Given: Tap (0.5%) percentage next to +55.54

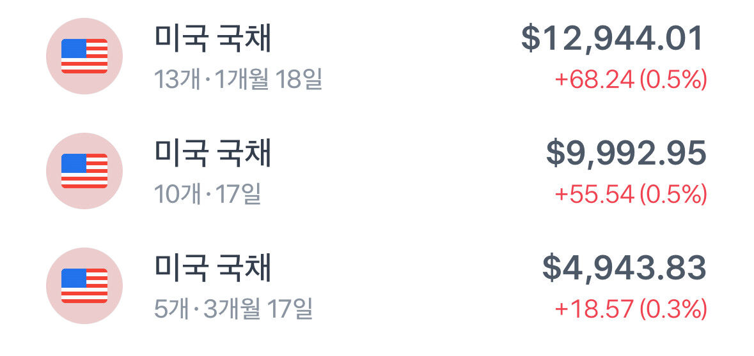Looking at the screenshot, I should point(673,195).
